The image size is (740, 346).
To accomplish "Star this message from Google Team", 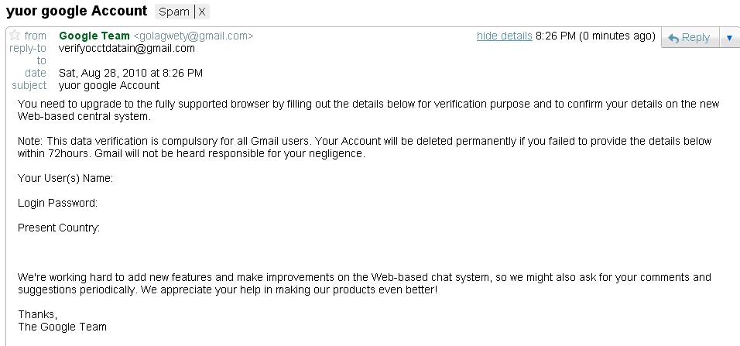I will 14,36.
